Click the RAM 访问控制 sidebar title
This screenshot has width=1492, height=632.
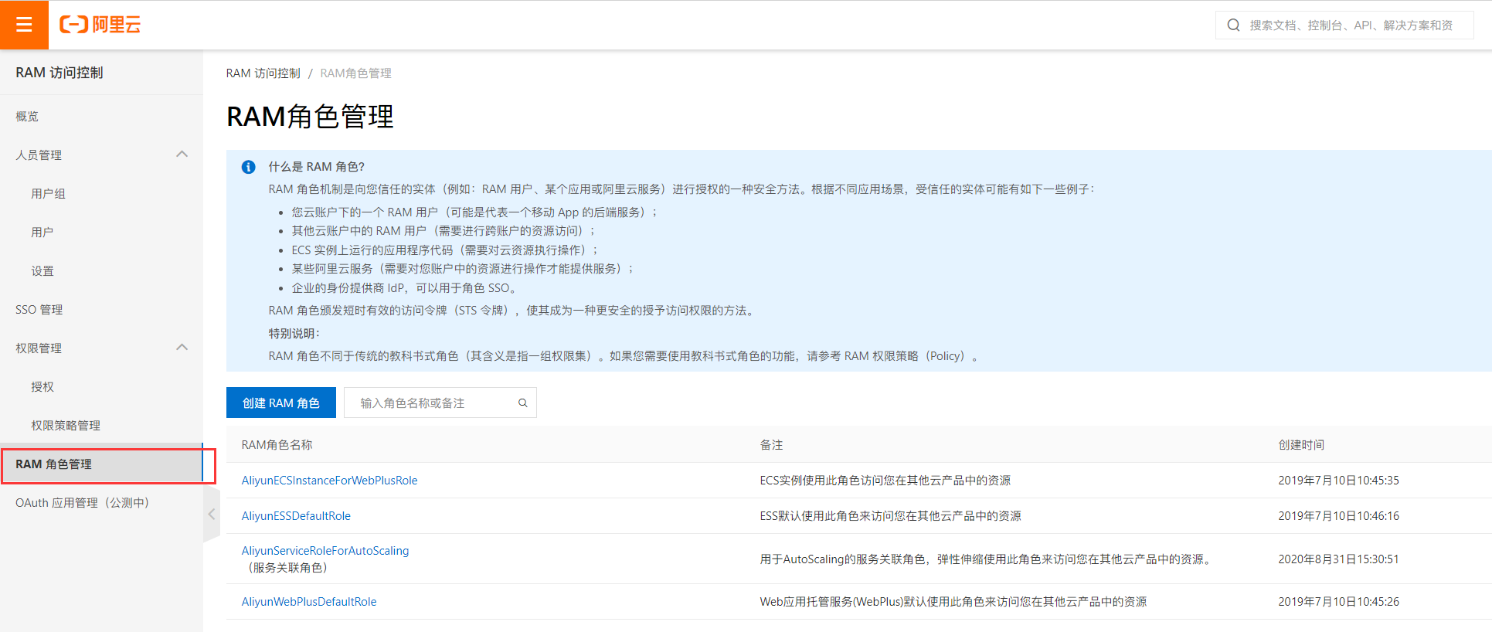click(x=59, y=73)
